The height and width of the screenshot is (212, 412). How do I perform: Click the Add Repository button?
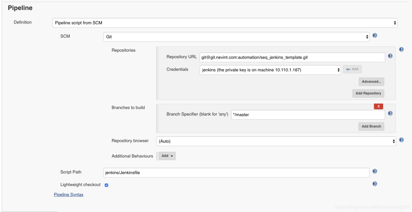tap(368, 93)
